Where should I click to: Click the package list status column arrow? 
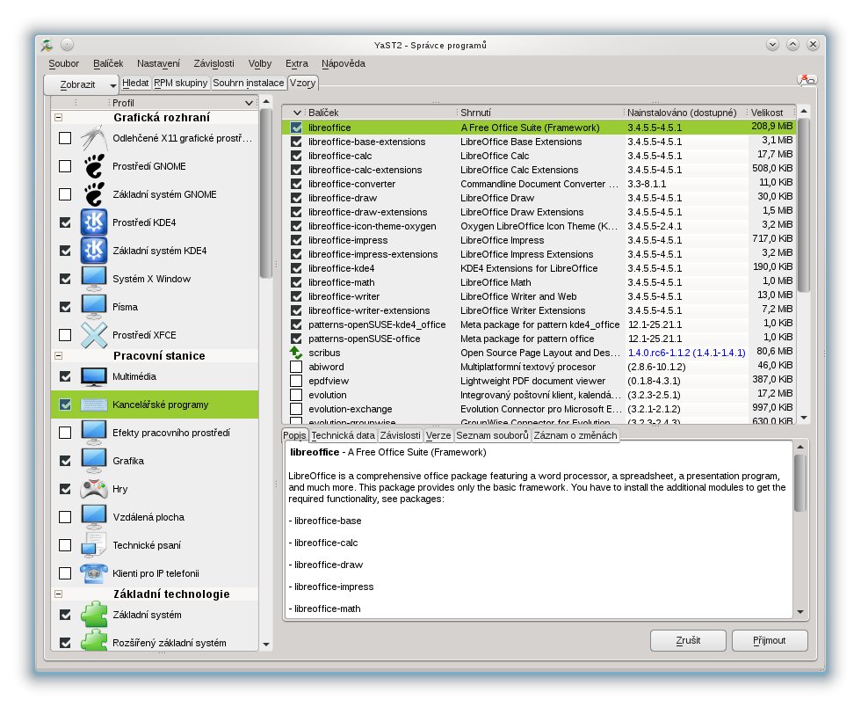[297, 113]
